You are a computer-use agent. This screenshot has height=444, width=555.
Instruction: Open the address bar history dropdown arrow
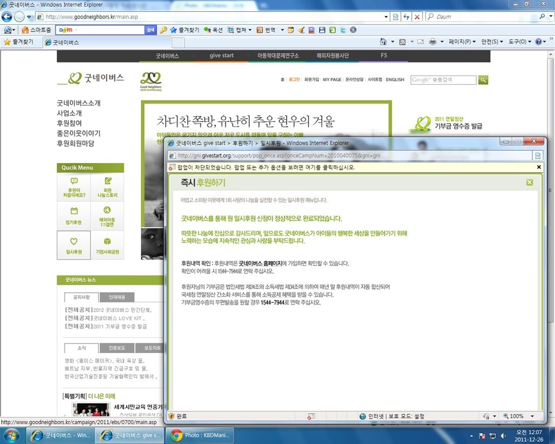pyautogui.click(x=386, y=17)
